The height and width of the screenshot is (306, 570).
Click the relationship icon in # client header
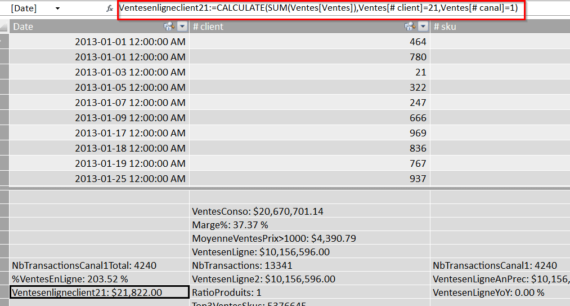tap(409, 26)
